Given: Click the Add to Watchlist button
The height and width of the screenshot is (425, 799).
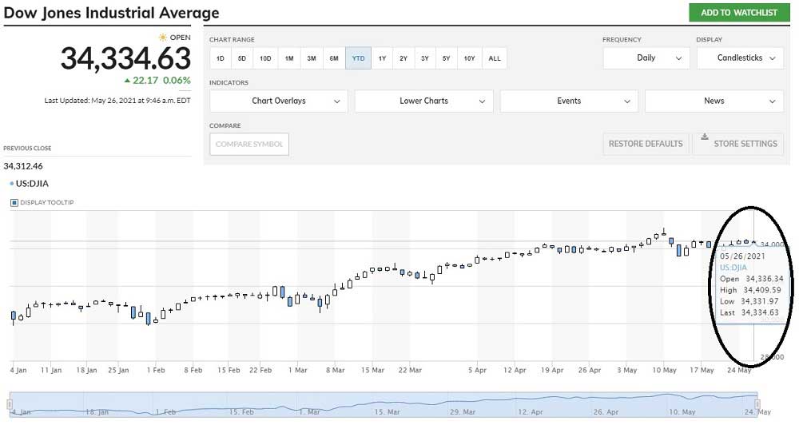Looking at the screenshot, I should tap(739, 13).
